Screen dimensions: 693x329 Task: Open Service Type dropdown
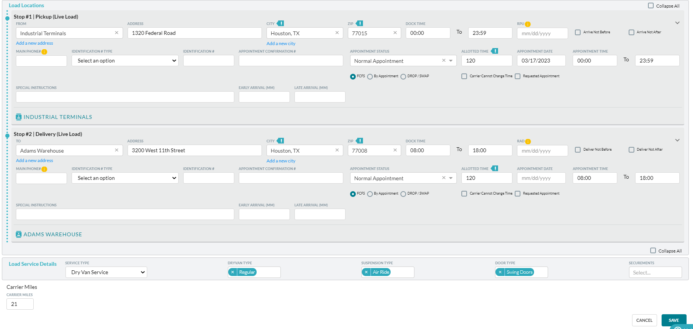tap(106, 272)
